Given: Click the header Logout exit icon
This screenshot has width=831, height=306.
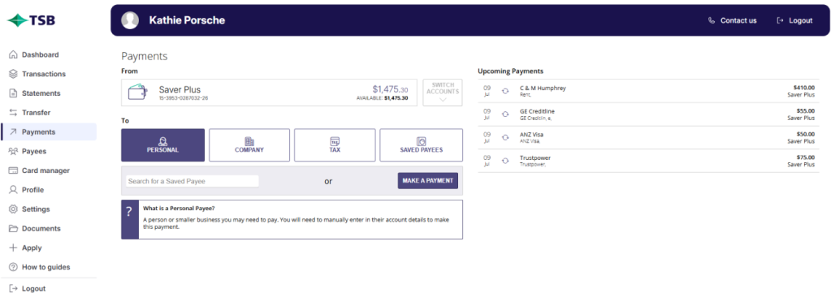Looking at the screenshot, I should (780, 20).
